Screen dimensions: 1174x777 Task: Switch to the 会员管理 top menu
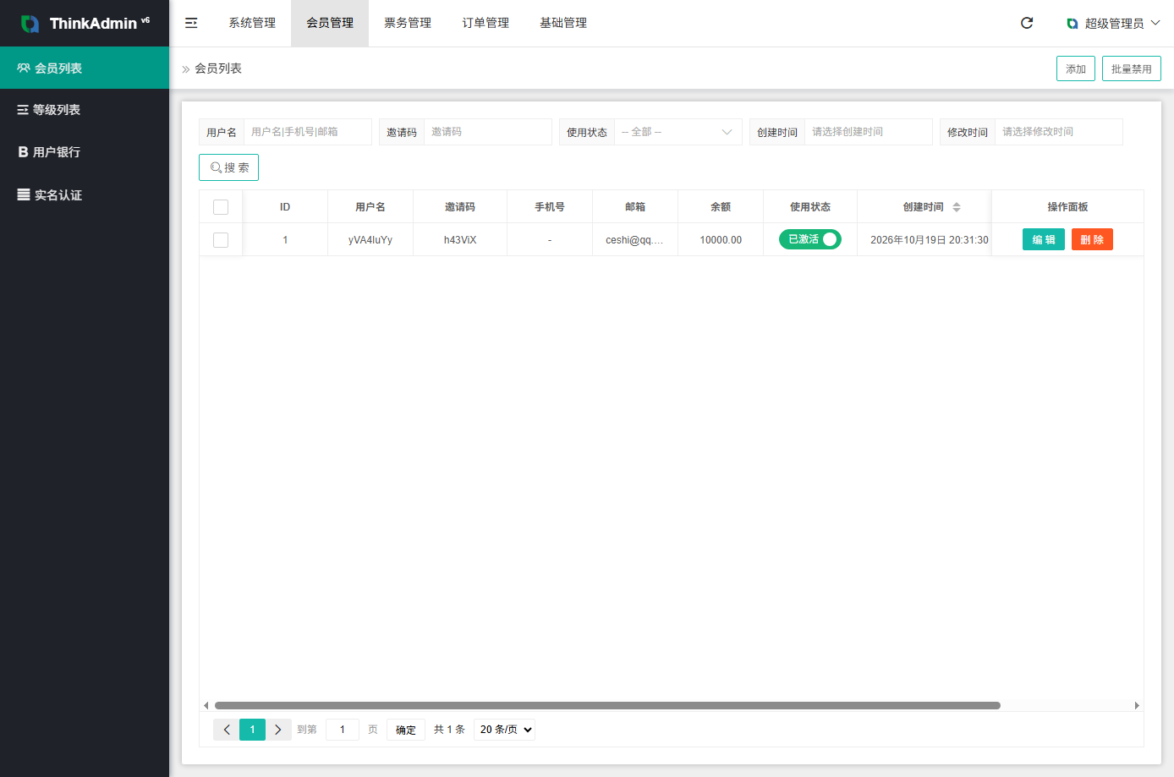tap(330, 23)
